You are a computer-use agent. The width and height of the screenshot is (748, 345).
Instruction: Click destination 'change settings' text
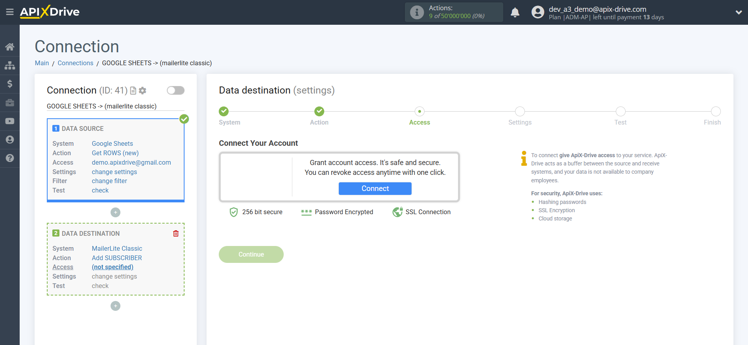115,276
